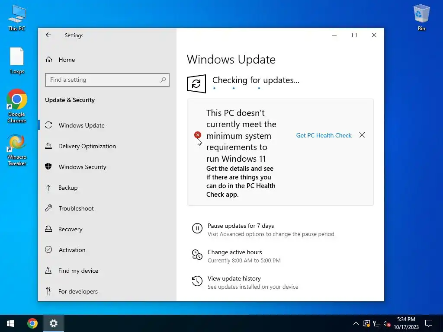Viewport: 443px width, 332px height.
Task: Click the back arrow in Settings
Action: point(48,35)
